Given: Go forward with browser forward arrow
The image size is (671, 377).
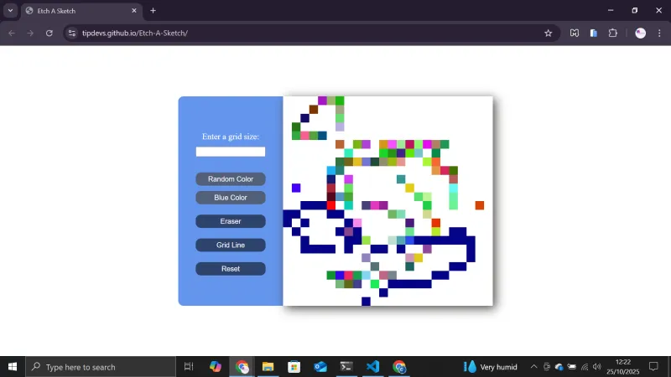Looking at the screenshot, I should [30, 33].
